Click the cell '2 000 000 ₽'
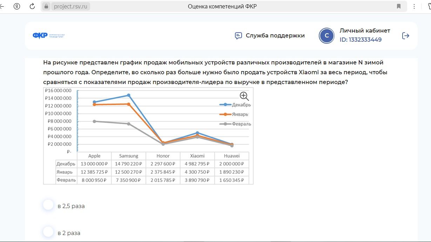Viewport: 431px width, 242px height. (231, 164)
